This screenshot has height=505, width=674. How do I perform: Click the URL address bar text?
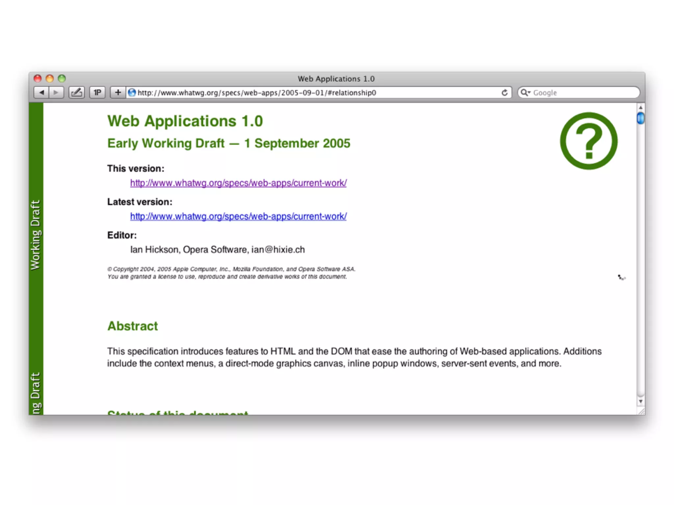(257, 93)
